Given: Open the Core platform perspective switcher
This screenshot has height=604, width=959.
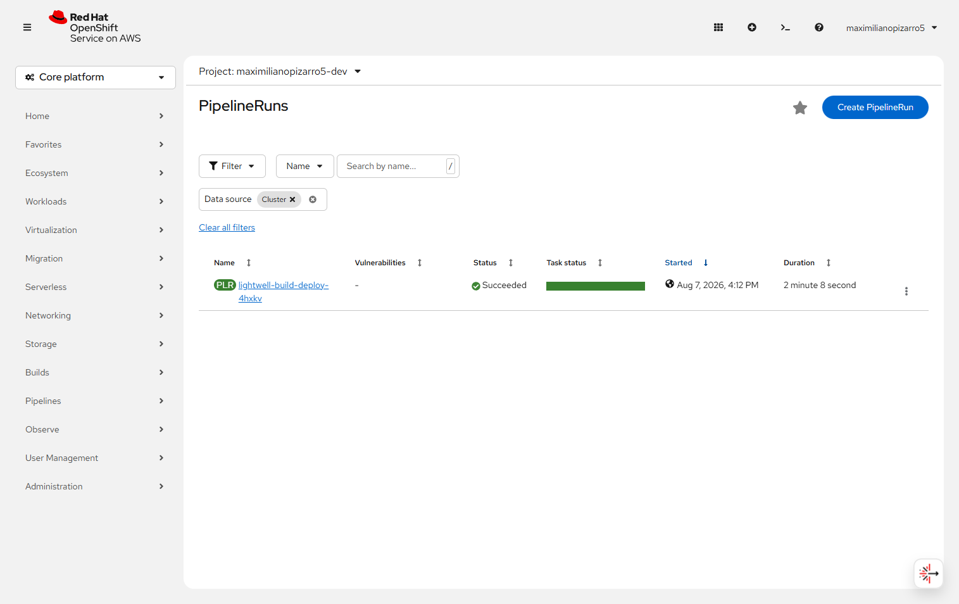Looking at the screenshot, I should tap(96, 77).
